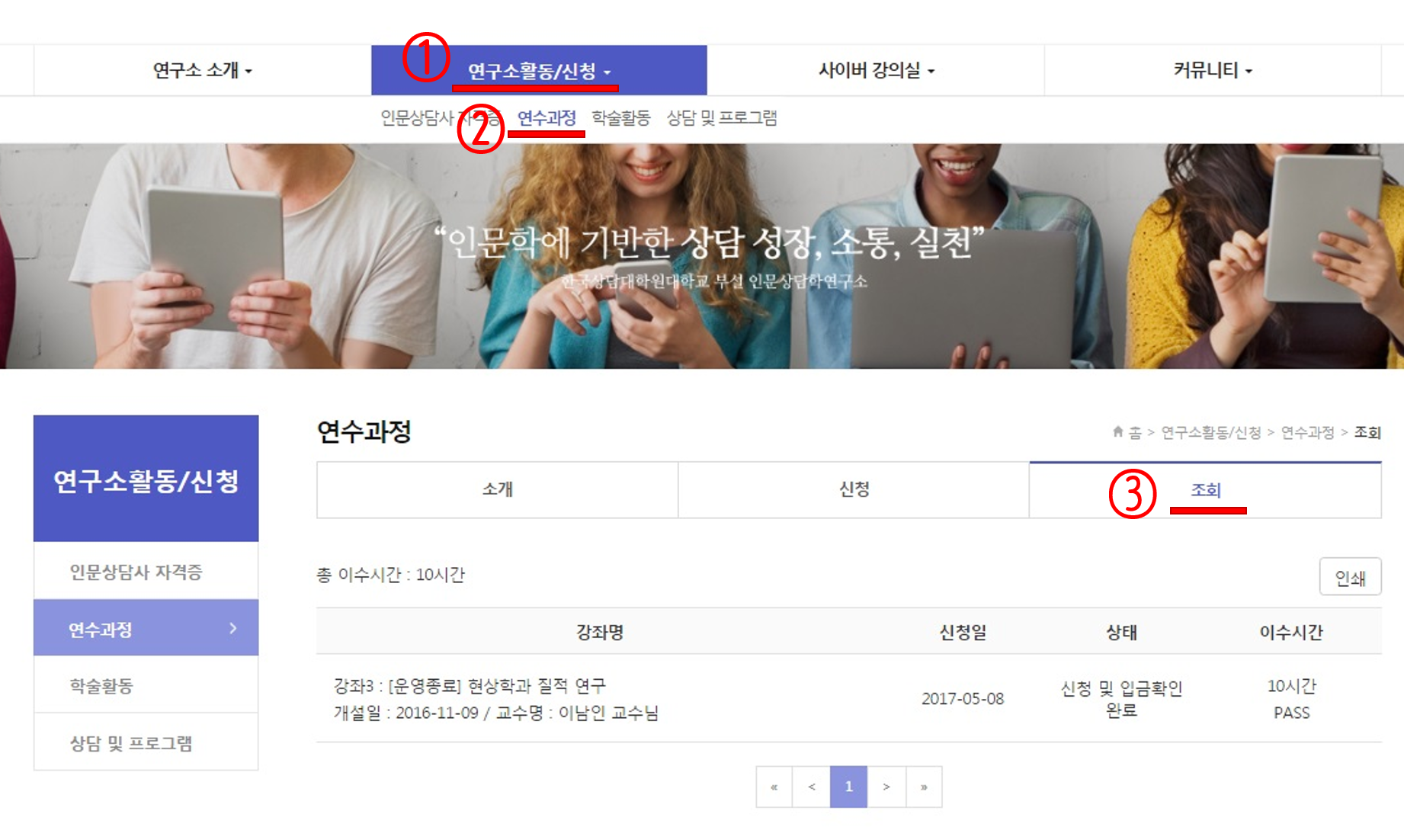Image resolution: width=1404 pixels, height=827 pixels.
Task: Open 학술활동 in the submenu bar
Action: click(x=620, y=118)
